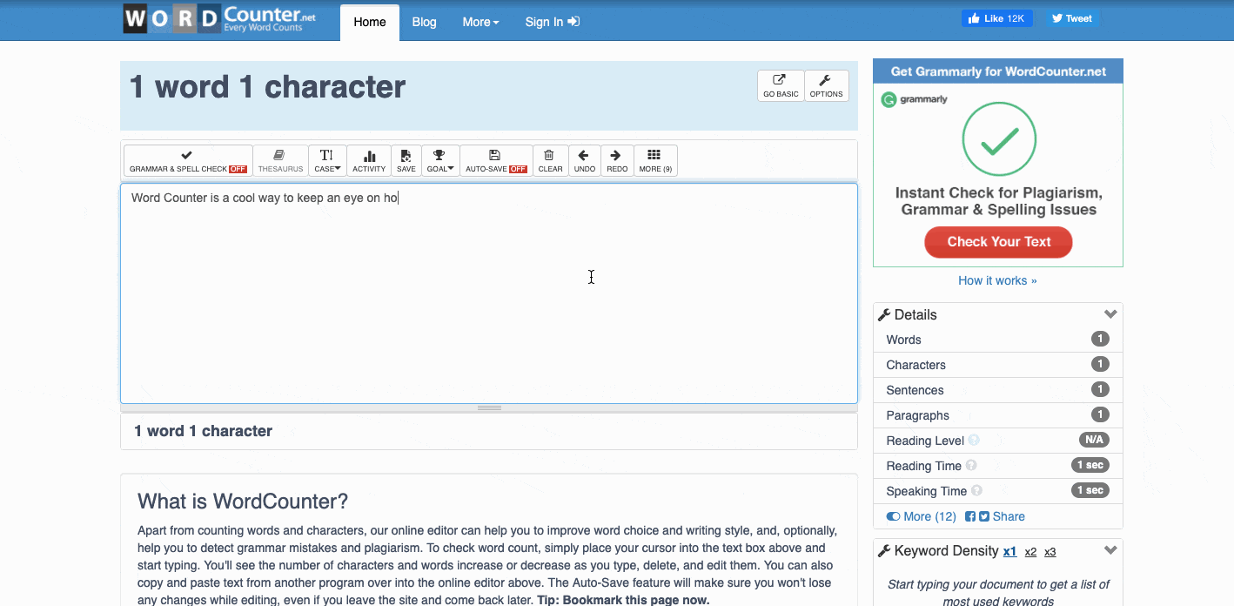This screenshot has height=606, width=1234.
Task: Click the Tweet button
Action: coord(1071,18)
